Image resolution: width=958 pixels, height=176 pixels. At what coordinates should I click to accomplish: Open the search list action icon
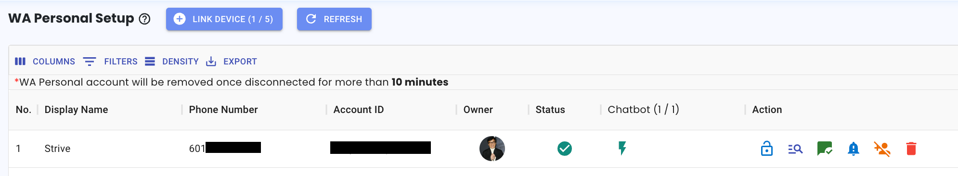(795, 149)
